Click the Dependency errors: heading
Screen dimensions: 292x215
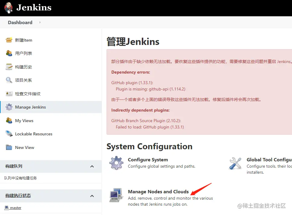tap(131, 72)
